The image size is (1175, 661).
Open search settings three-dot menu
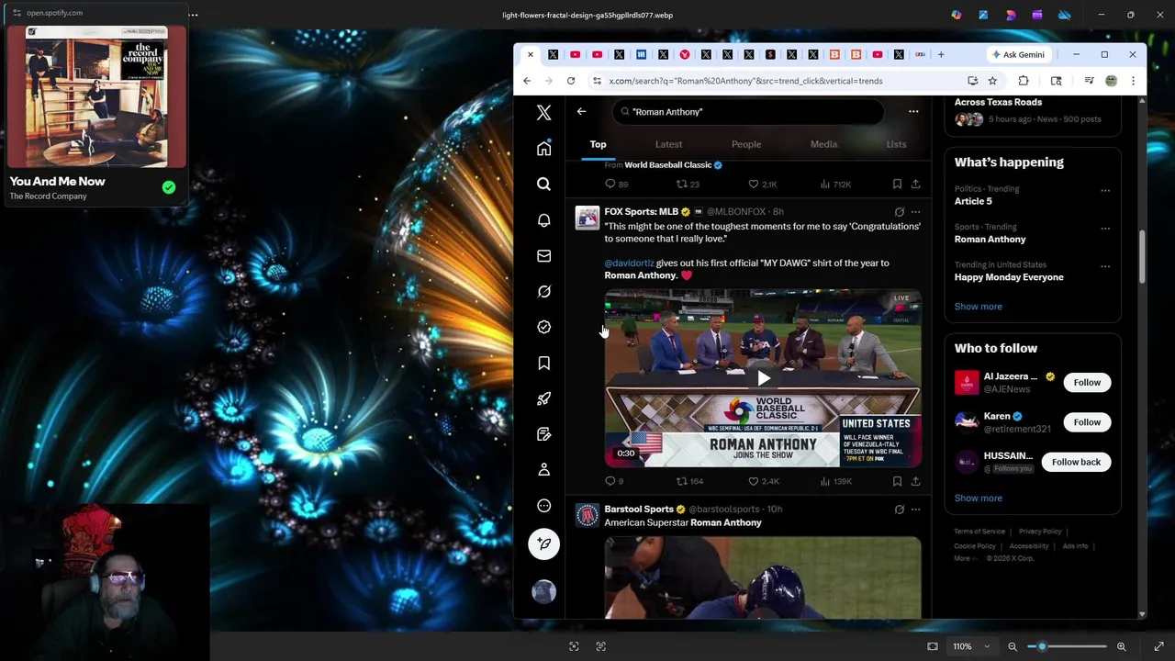click(913, 112)
